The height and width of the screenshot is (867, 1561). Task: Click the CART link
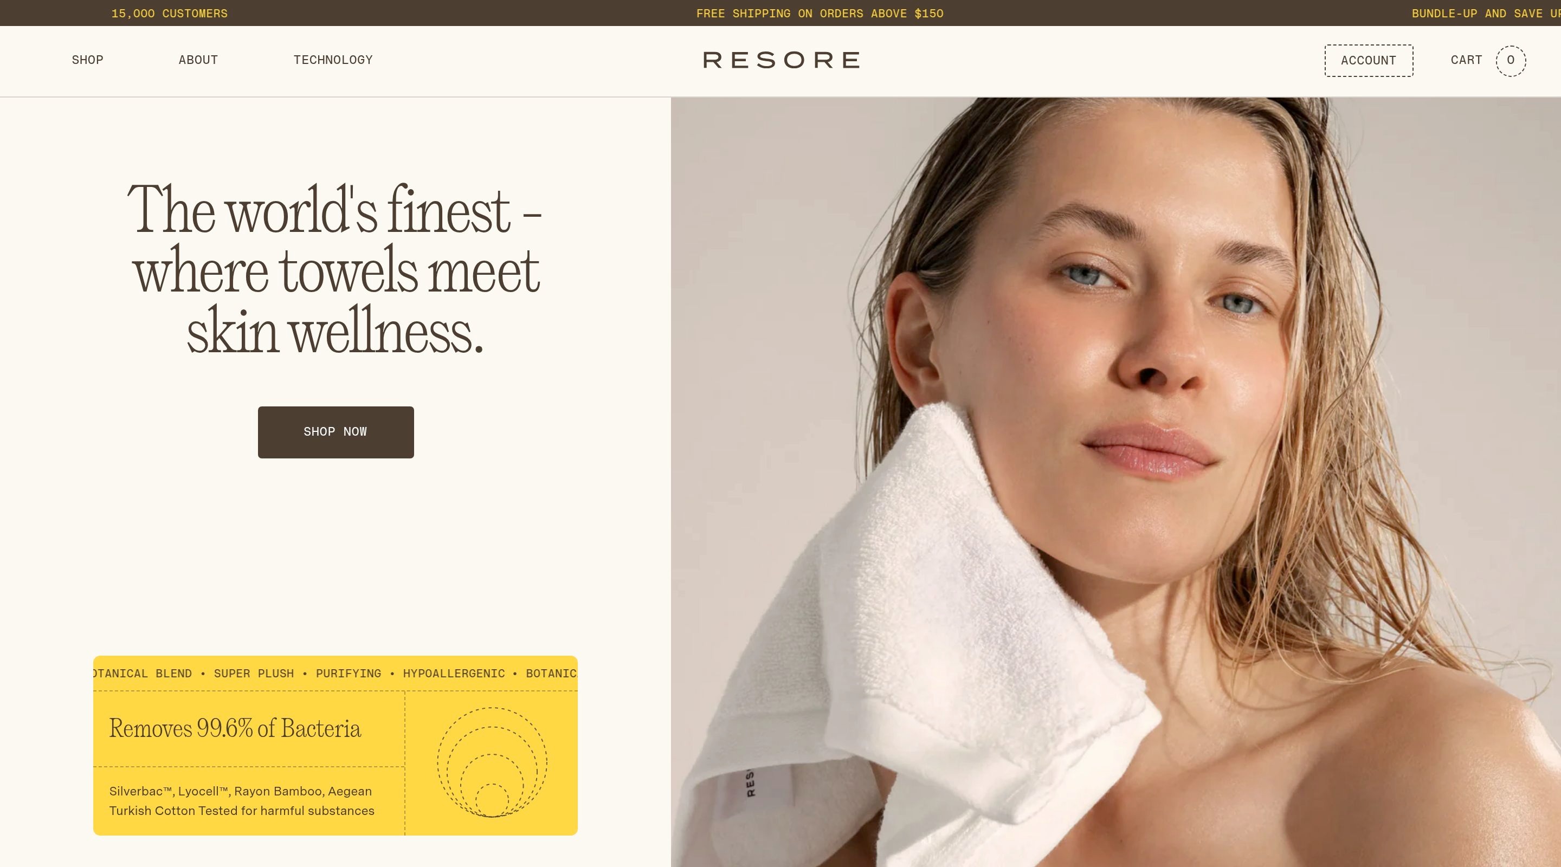tap(1467, 60)
